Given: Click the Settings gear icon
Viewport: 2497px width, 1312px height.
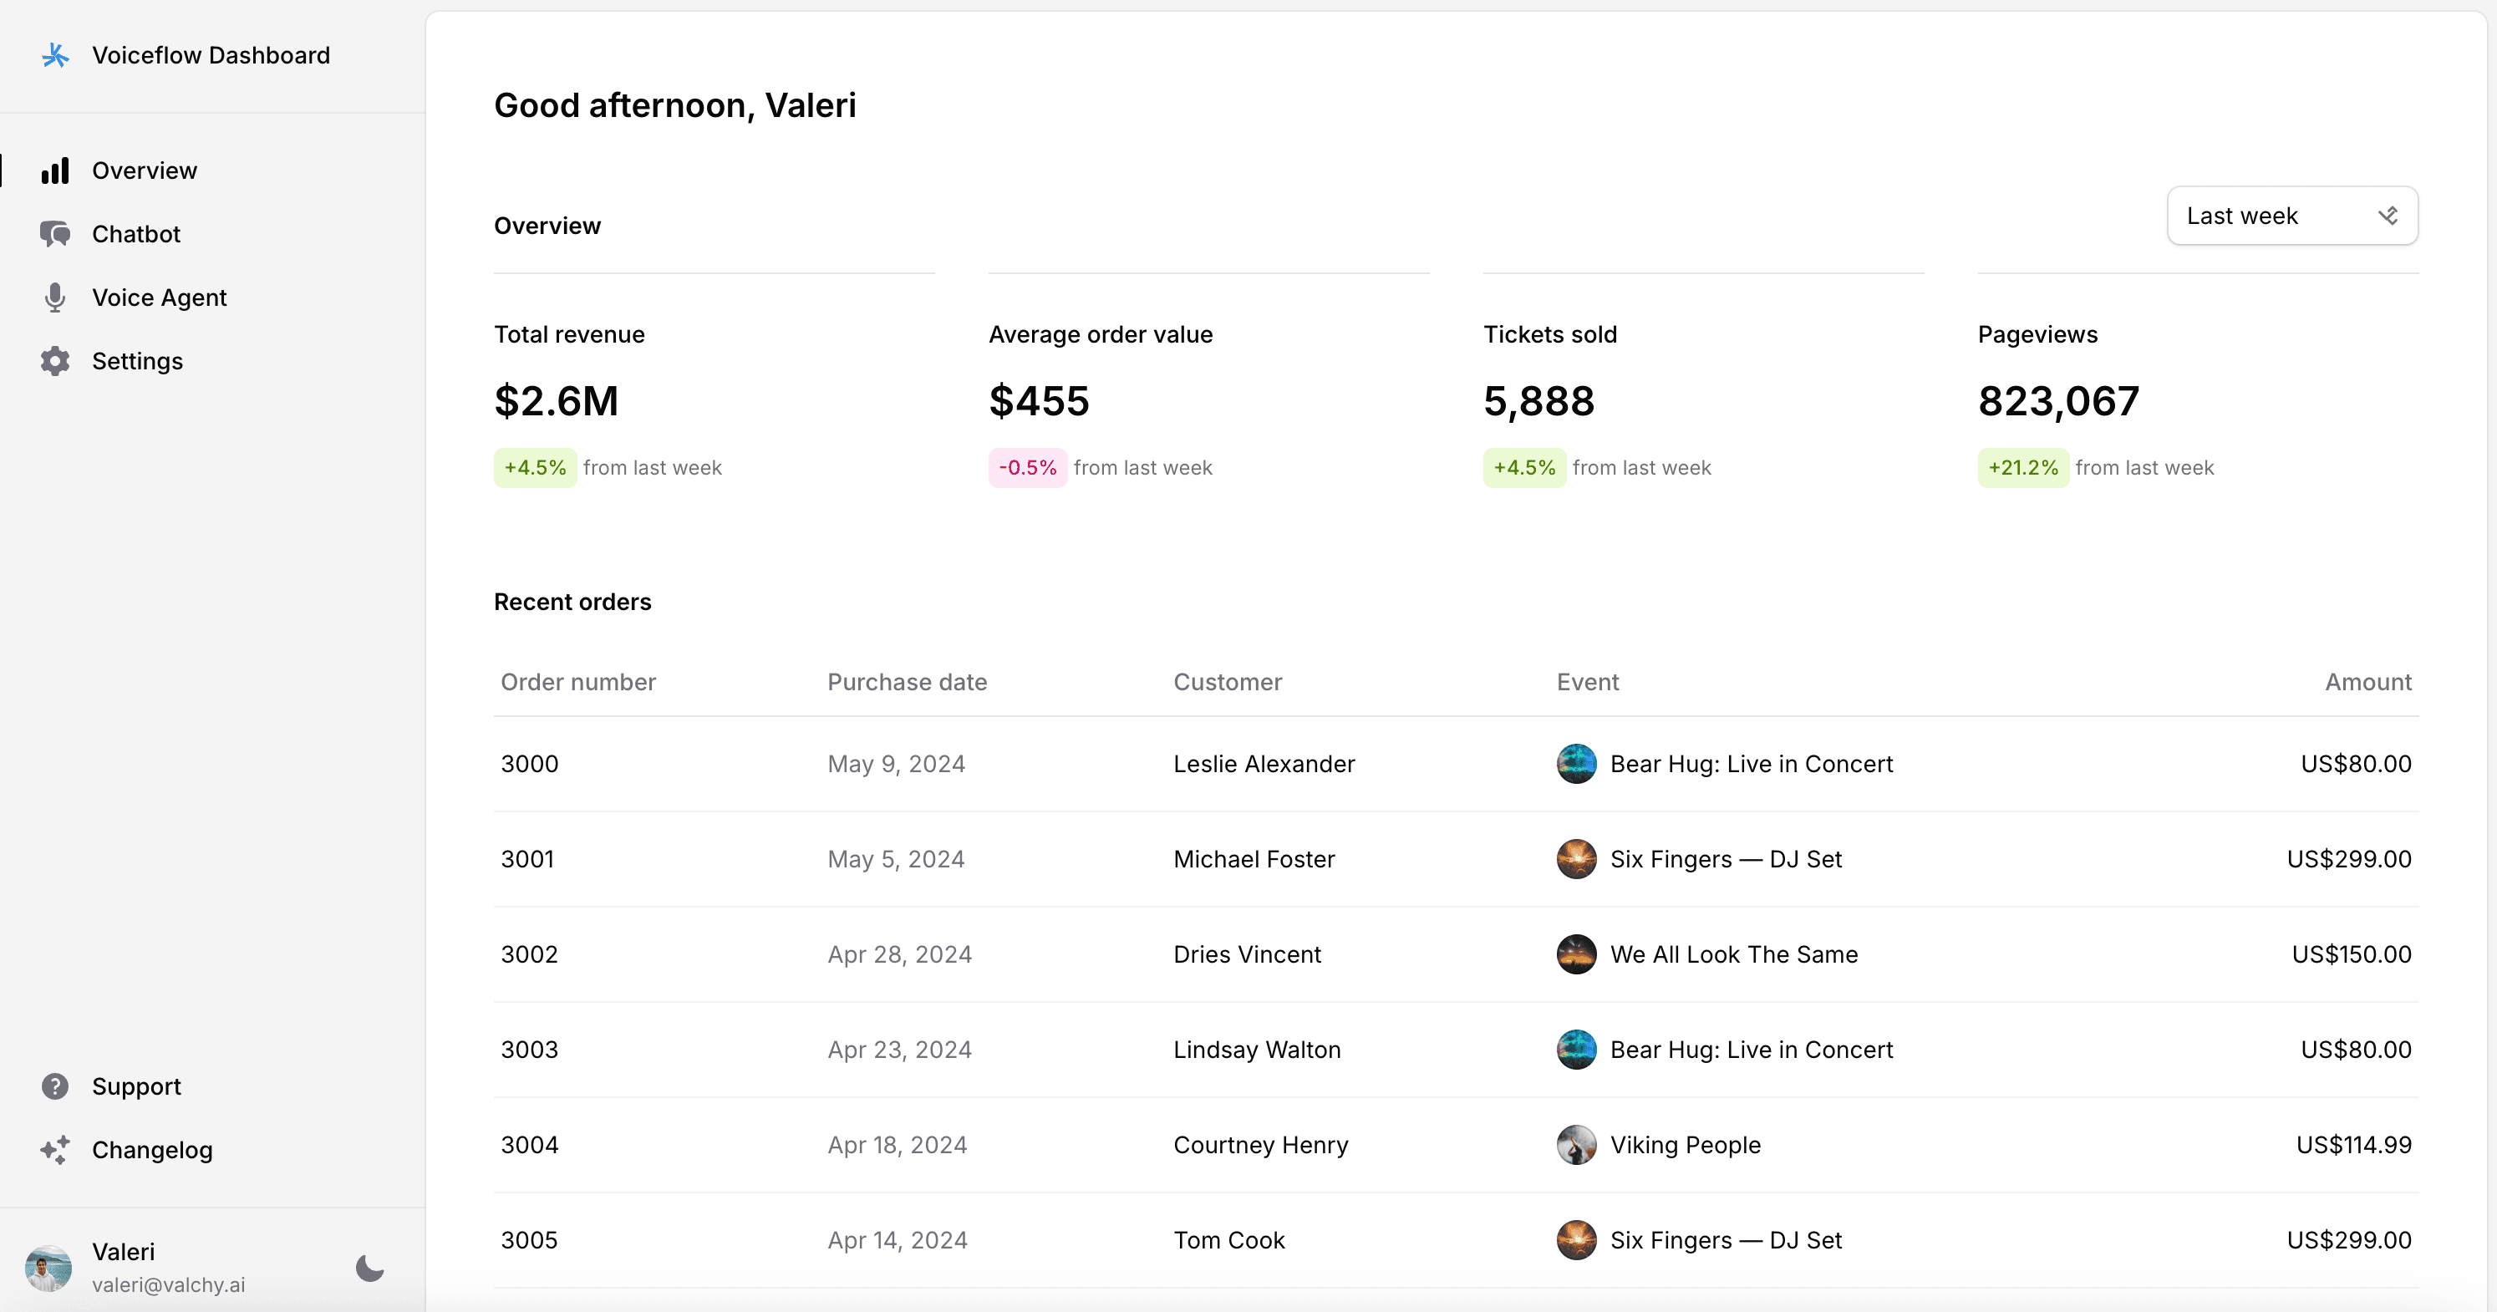Looking at the screenshot, I should point(55,362).
